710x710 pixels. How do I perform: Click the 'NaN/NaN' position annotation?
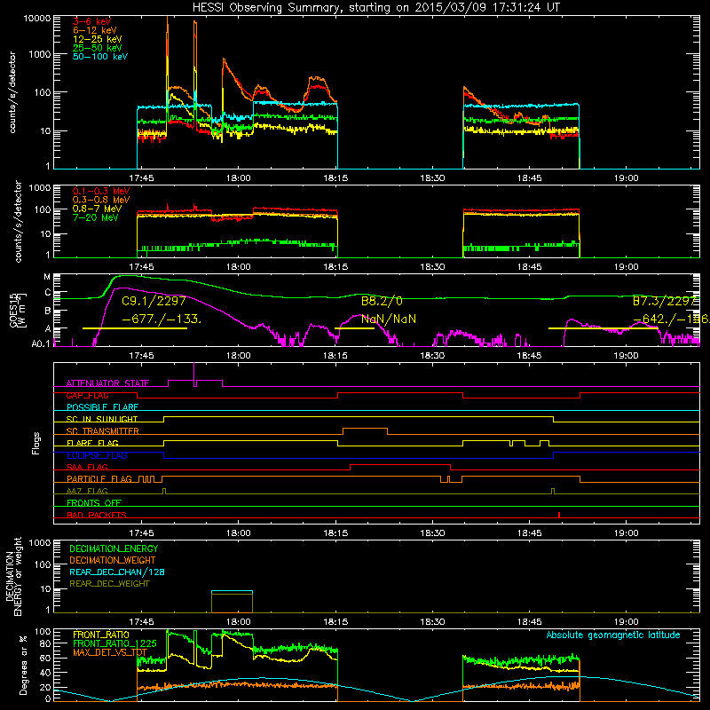click(389, 319)
